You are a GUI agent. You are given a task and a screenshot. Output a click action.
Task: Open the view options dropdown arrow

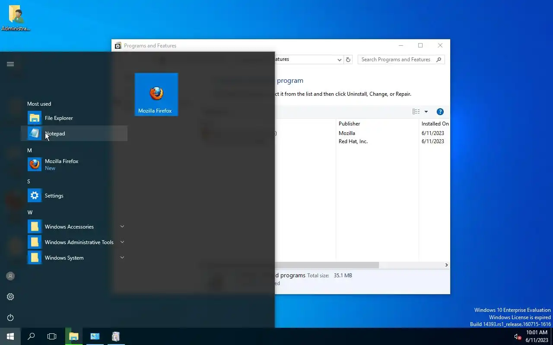click(426, 112)
